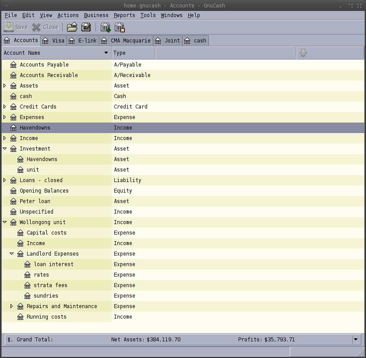This screenshot has height=358, width=366.
Task: Select the Opening Balances account icon
Action: pos(14,191)
